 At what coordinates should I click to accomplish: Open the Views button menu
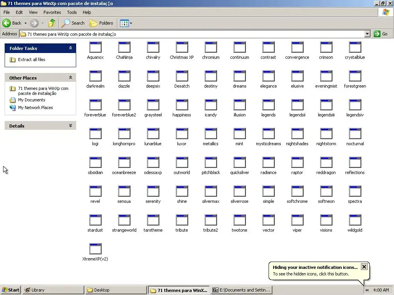click(x=126, y=23)
